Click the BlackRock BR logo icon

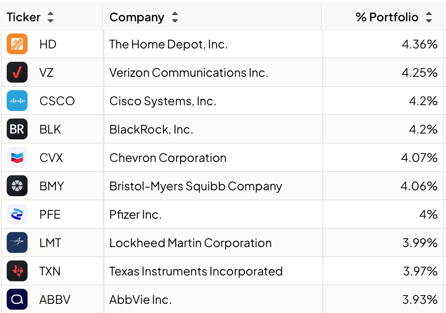coord(17,129)
